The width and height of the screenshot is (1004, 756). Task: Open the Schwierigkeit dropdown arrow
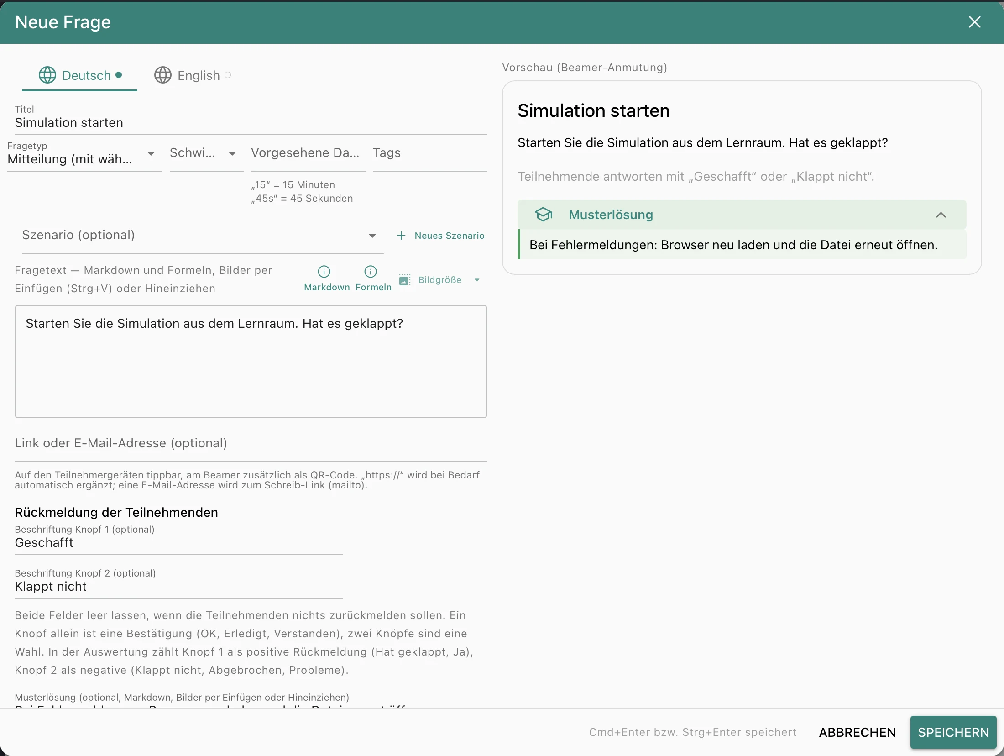tap(232, 153)
